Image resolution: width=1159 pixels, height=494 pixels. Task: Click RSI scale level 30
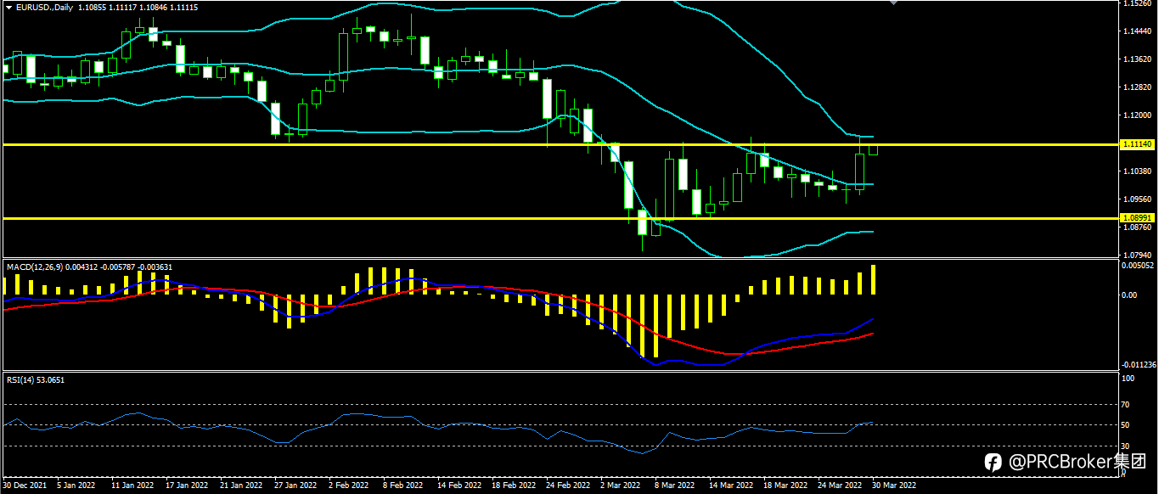(1127, 446)
